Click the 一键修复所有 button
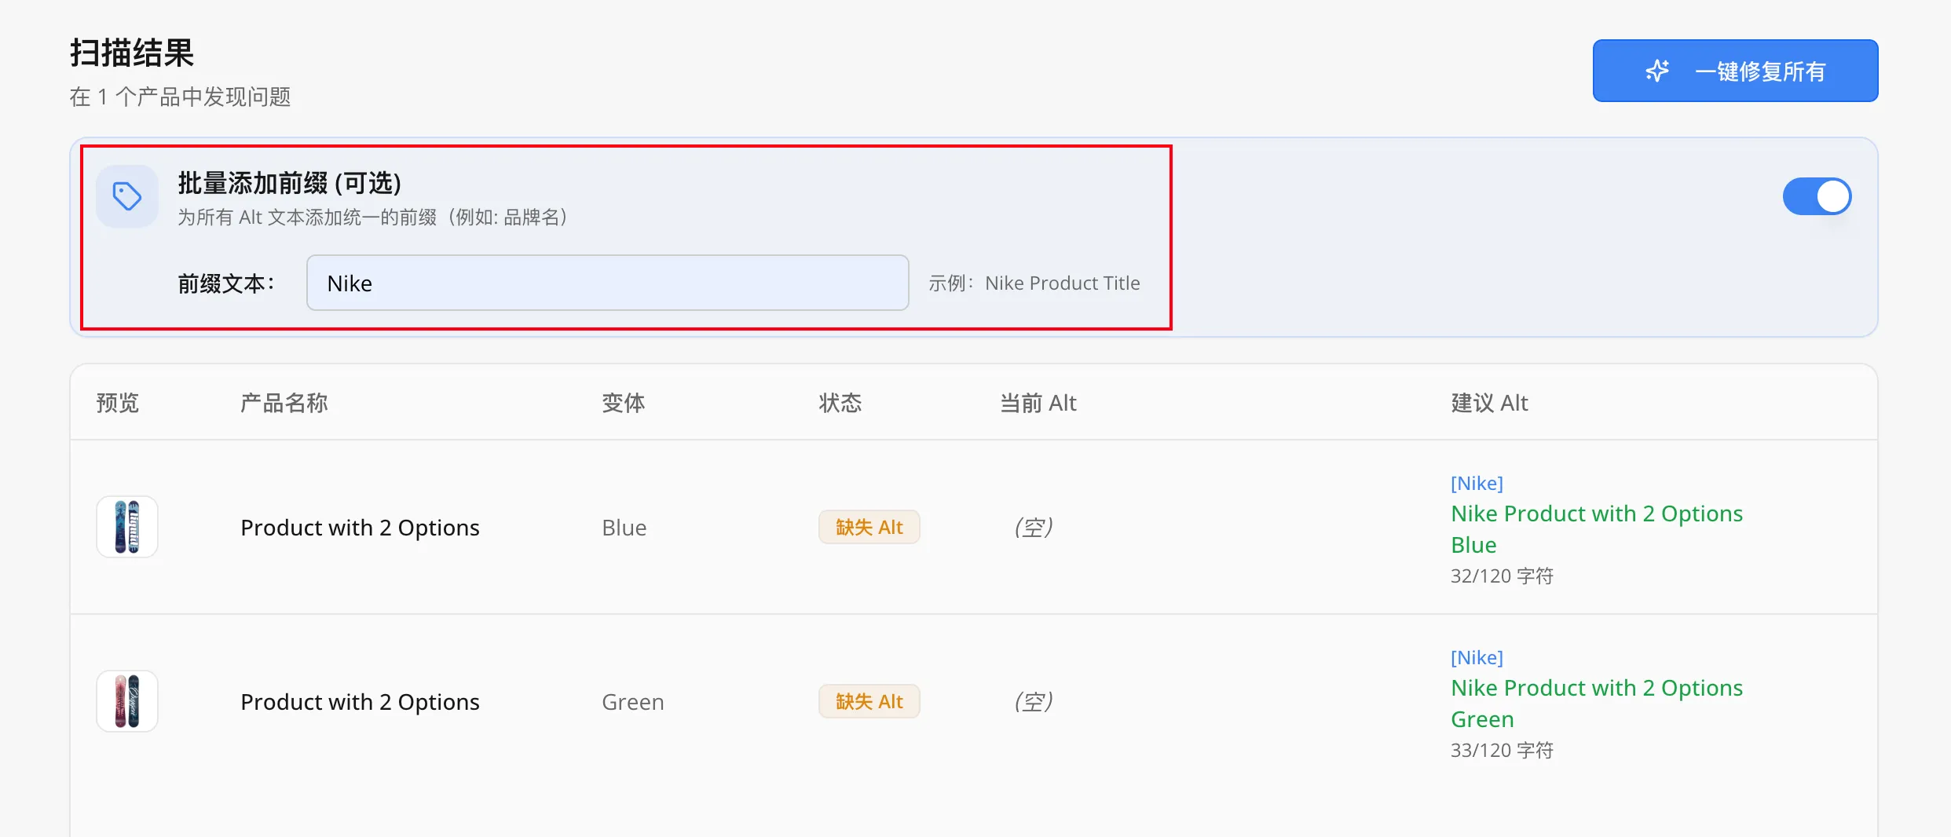Image resolution: width=1951 pixels, height=837 pixels. [x=1735, y=71]
